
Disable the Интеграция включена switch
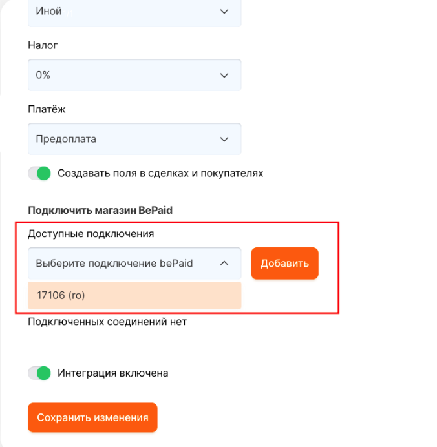pyautogui.click(x=39, y=373)
